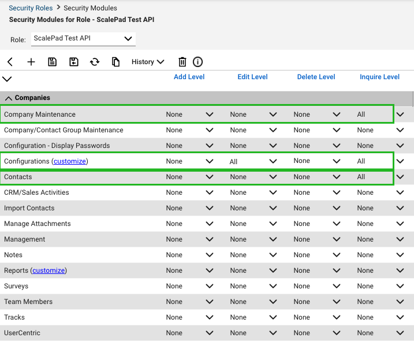414x341 pixels.
Task: Open customize link for Reports
Action: pos(49,270)
